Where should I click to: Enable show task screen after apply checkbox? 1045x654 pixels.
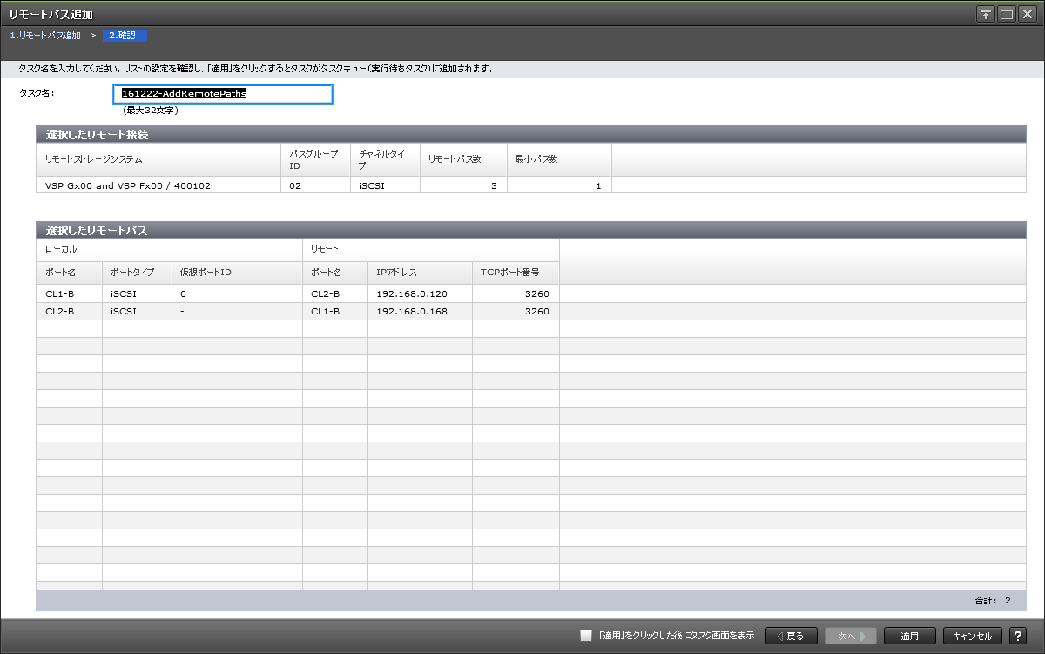586,636
